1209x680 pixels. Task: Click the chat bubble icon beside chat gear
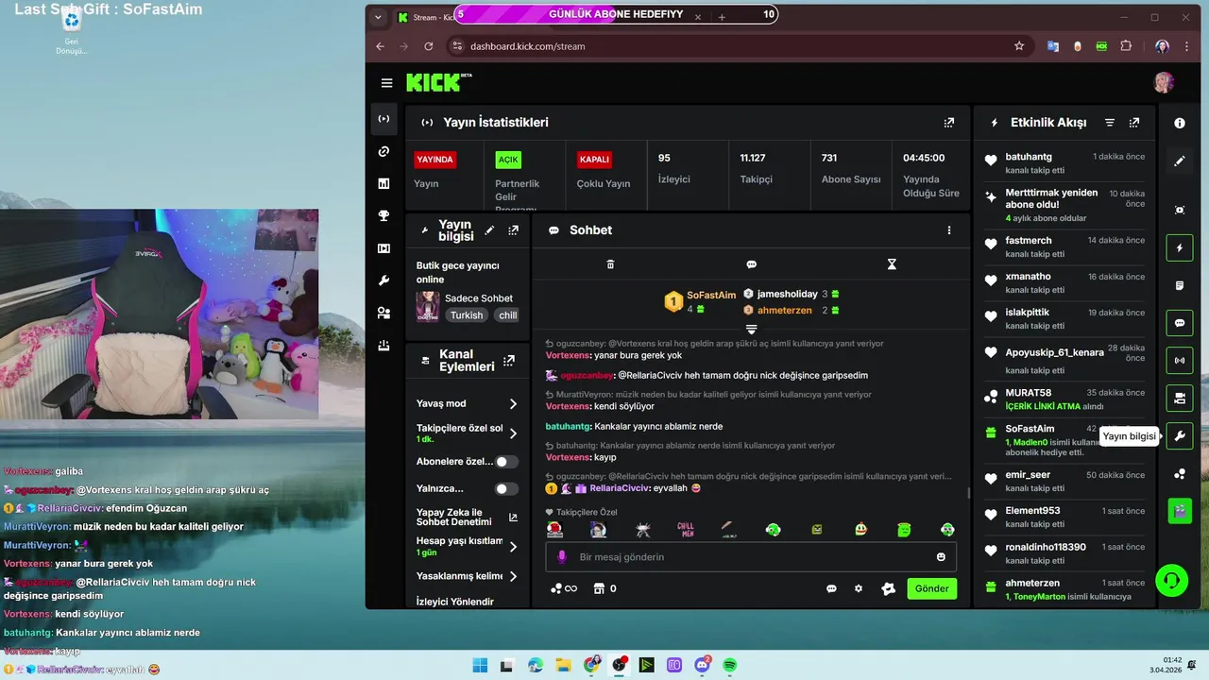pos(831,588)
